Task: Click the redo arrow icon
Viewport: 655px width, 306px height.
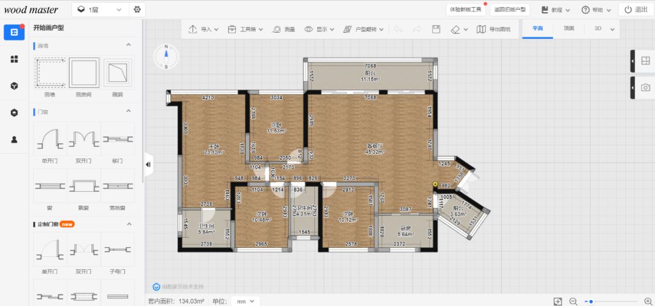Action: pos(417,29)
